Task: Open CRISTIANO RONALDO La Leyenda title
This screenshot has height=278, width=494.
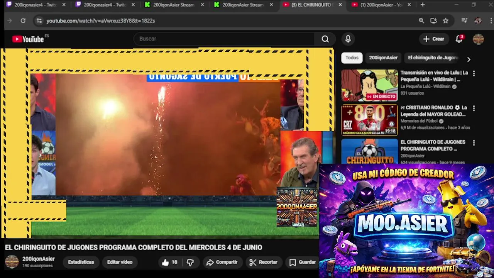Action: (x=433, y=111)
